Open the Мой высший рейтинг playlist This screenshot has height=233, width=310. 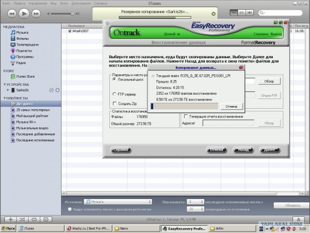click(32, 116)
